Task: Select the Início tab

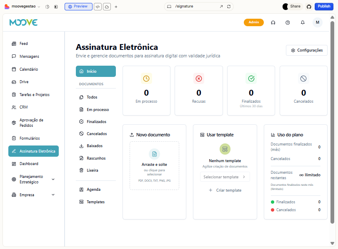Action: coord(96,71)
